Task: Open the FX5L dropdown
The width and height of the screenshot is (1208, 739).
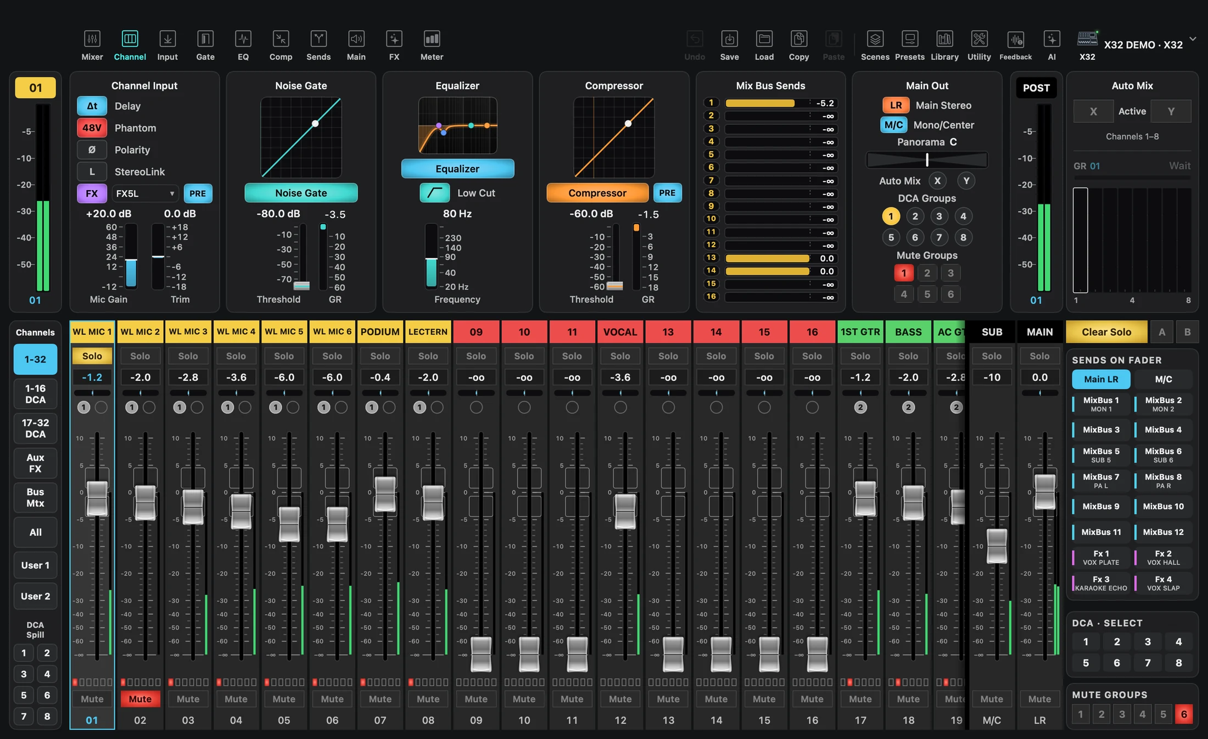Action: click(x=146, y=193)
